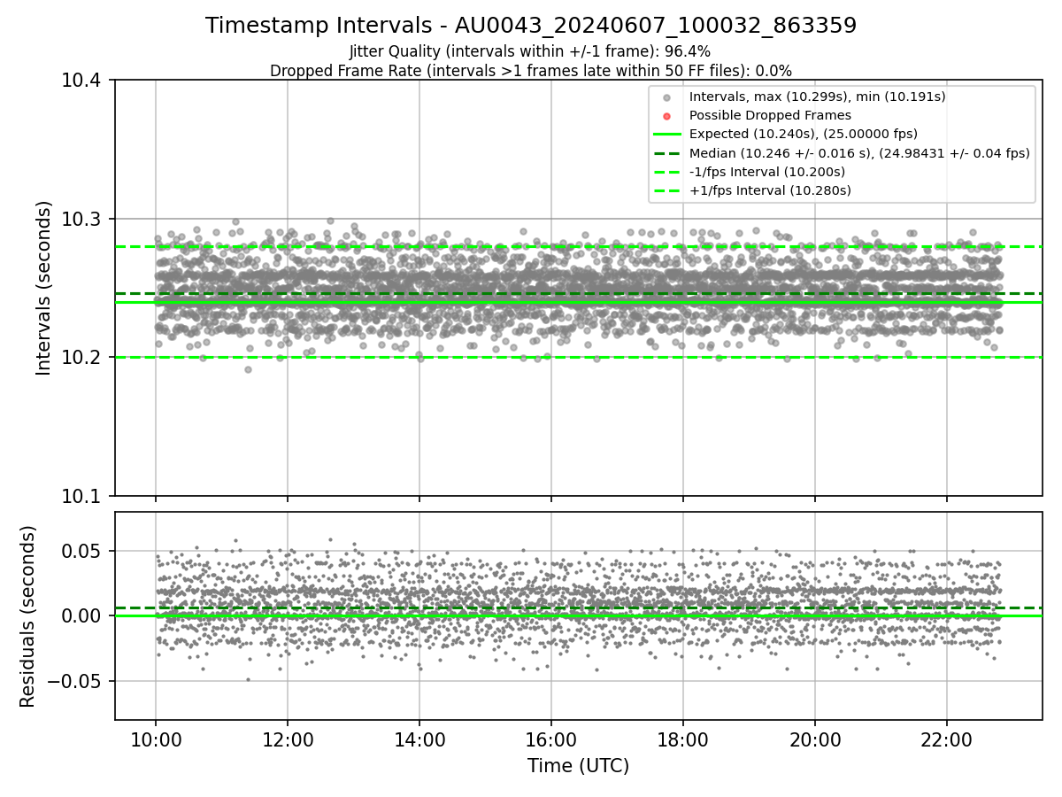Click the 10.4 y-axis tick label

tap(83, 81)
